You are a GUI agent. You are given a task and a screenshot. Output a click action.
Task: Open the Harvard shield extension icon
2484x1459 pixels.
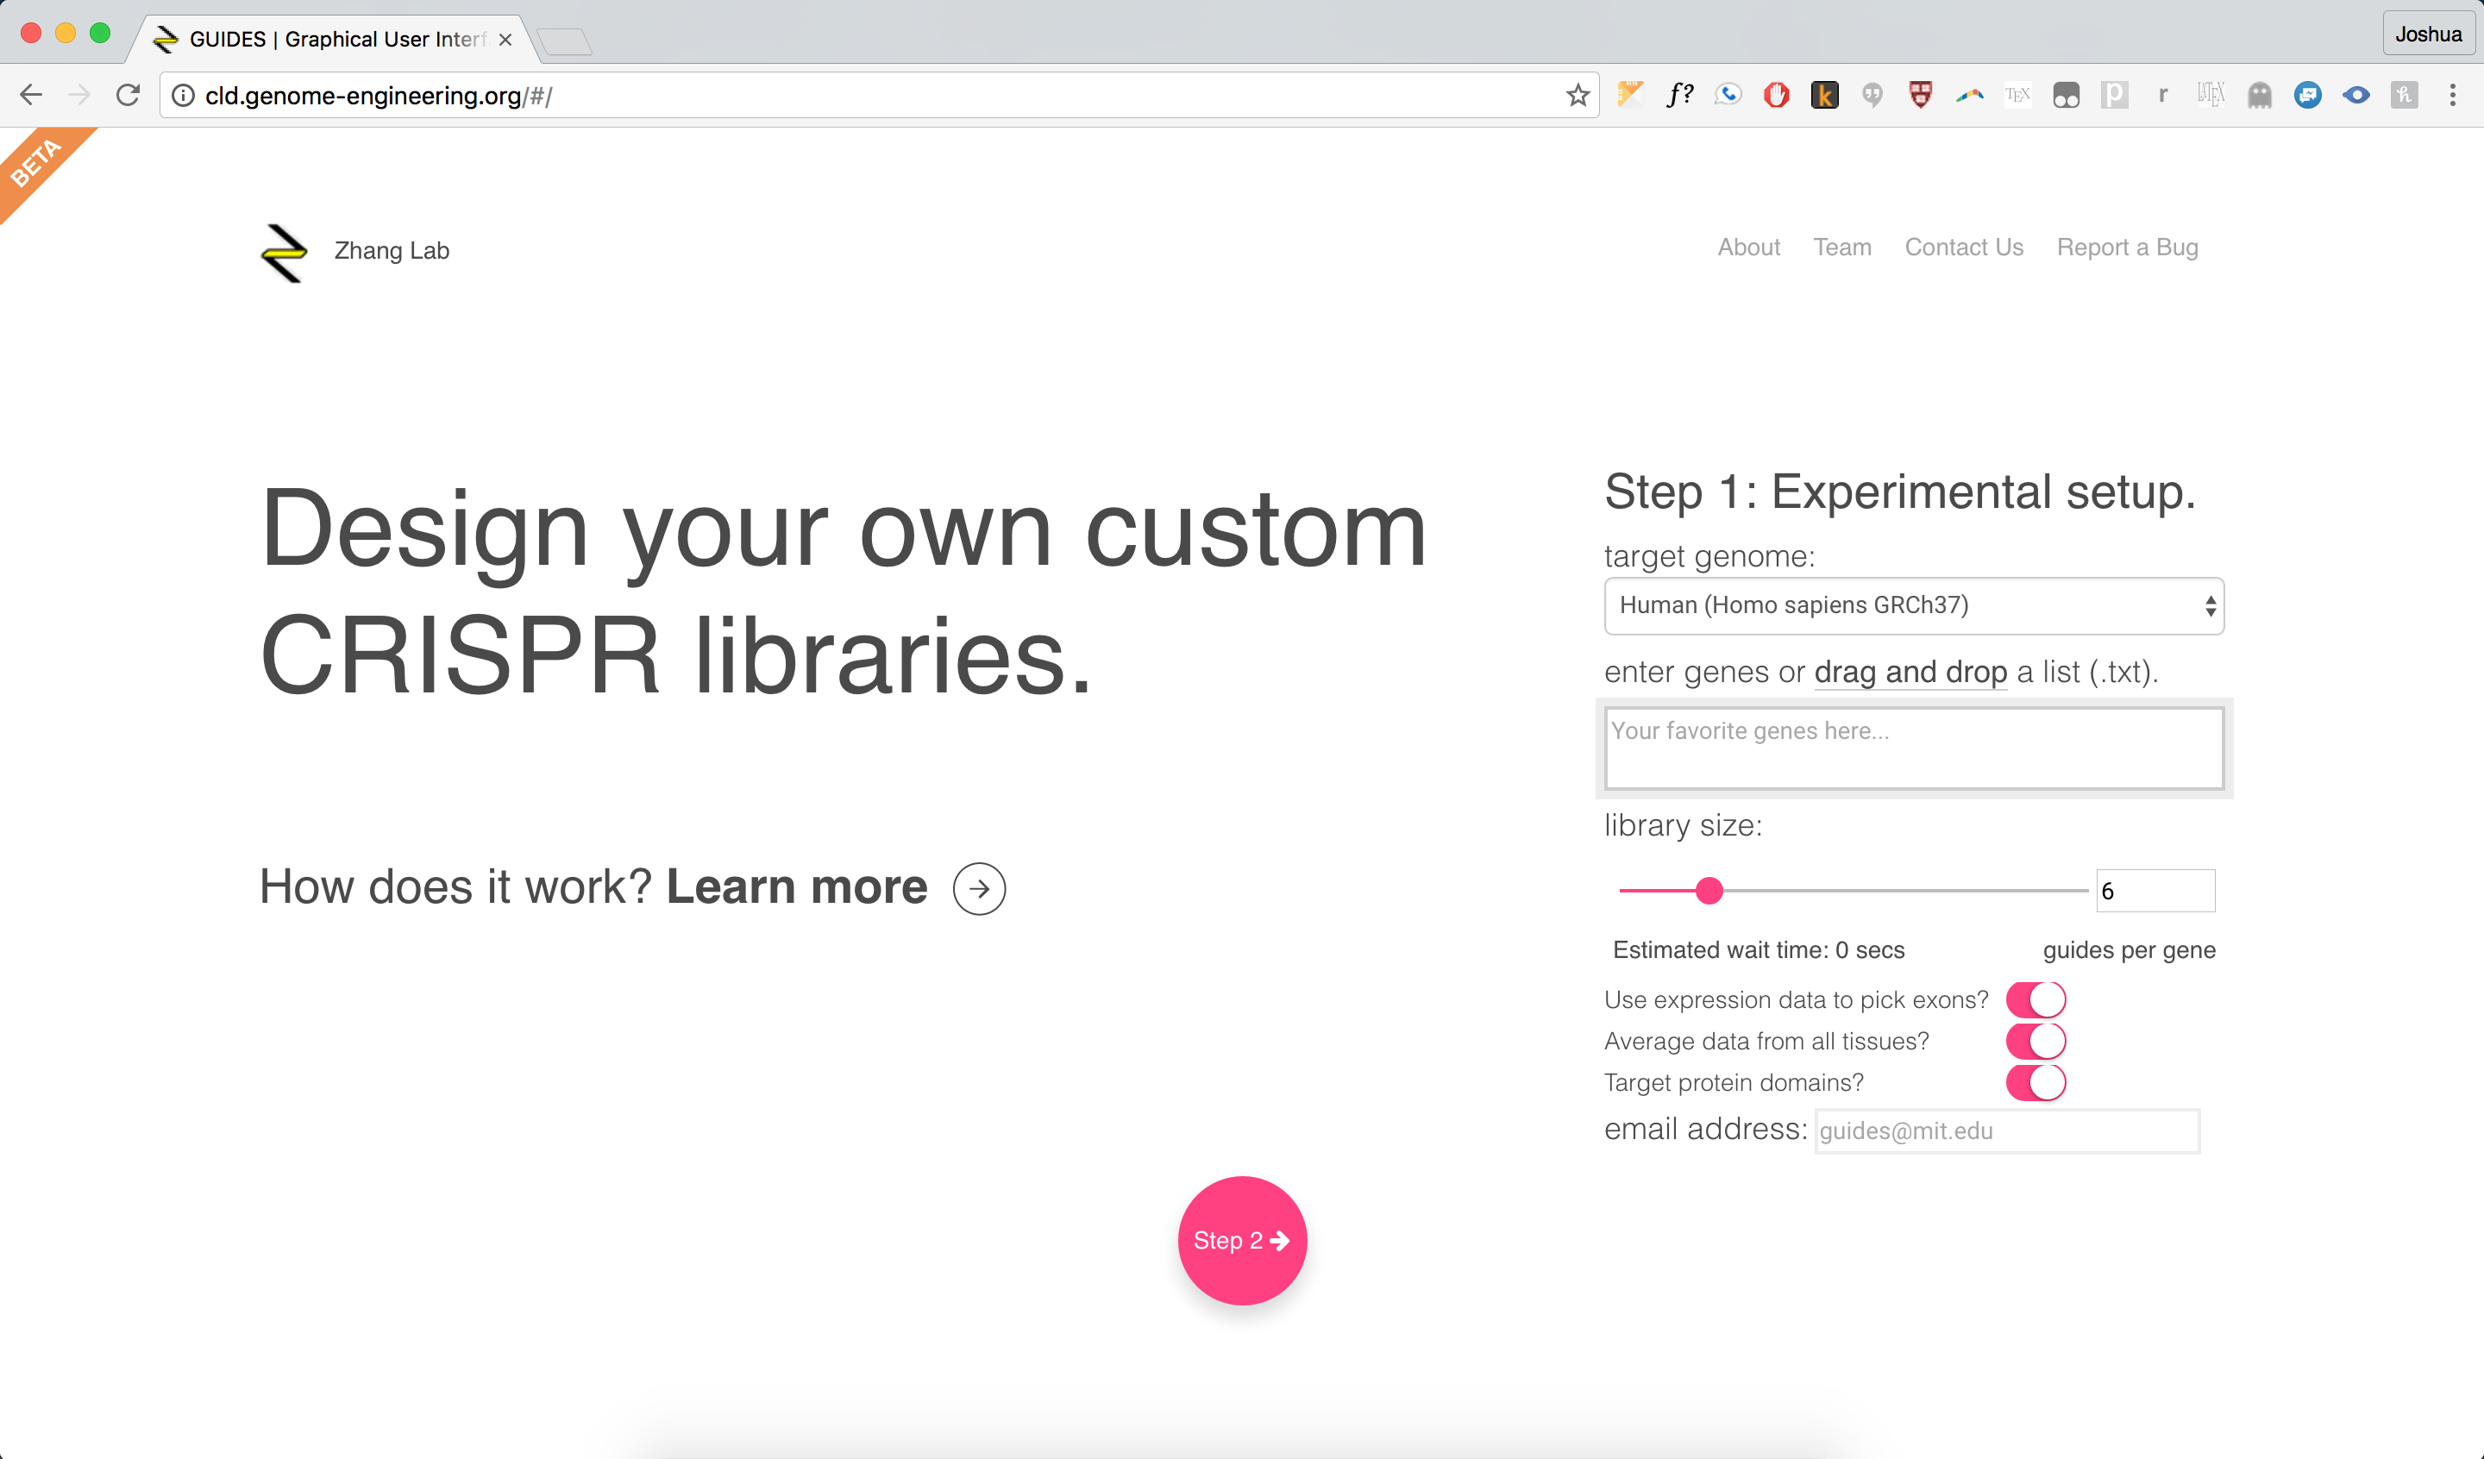pos(1920,96)
